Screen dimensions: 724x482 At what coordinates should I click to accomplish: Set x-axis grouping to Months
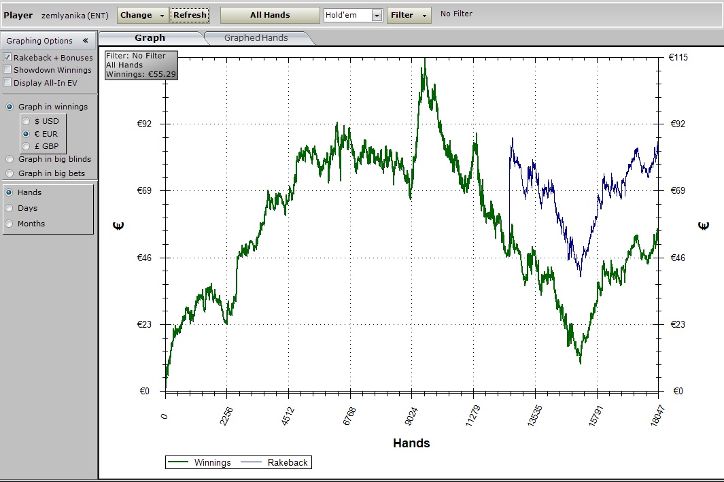pos(10,224)
